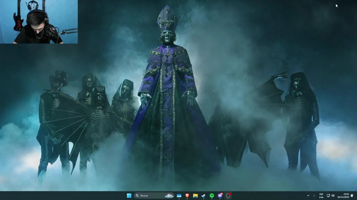Open network status from the system tray
Viewport: 357px width, 200px height.
point(328,196)
